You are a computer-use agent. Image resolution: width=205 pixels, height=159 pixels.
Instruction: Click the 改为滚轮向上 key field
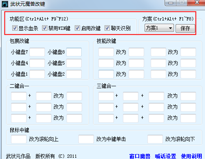tap(19, 139)
